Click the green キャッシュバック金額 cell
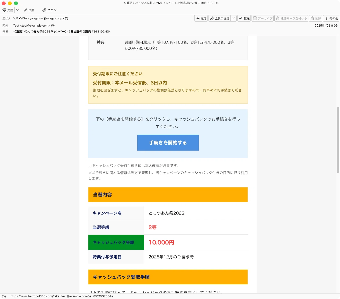 [x=116, y=242]
